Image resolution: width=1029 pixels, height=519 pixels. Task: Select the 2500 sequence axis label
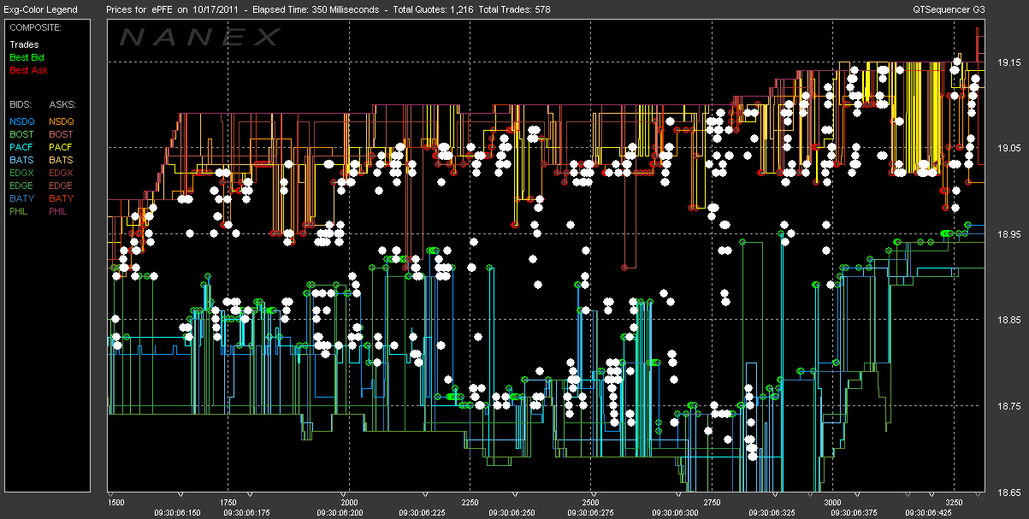tap(591, 503)
